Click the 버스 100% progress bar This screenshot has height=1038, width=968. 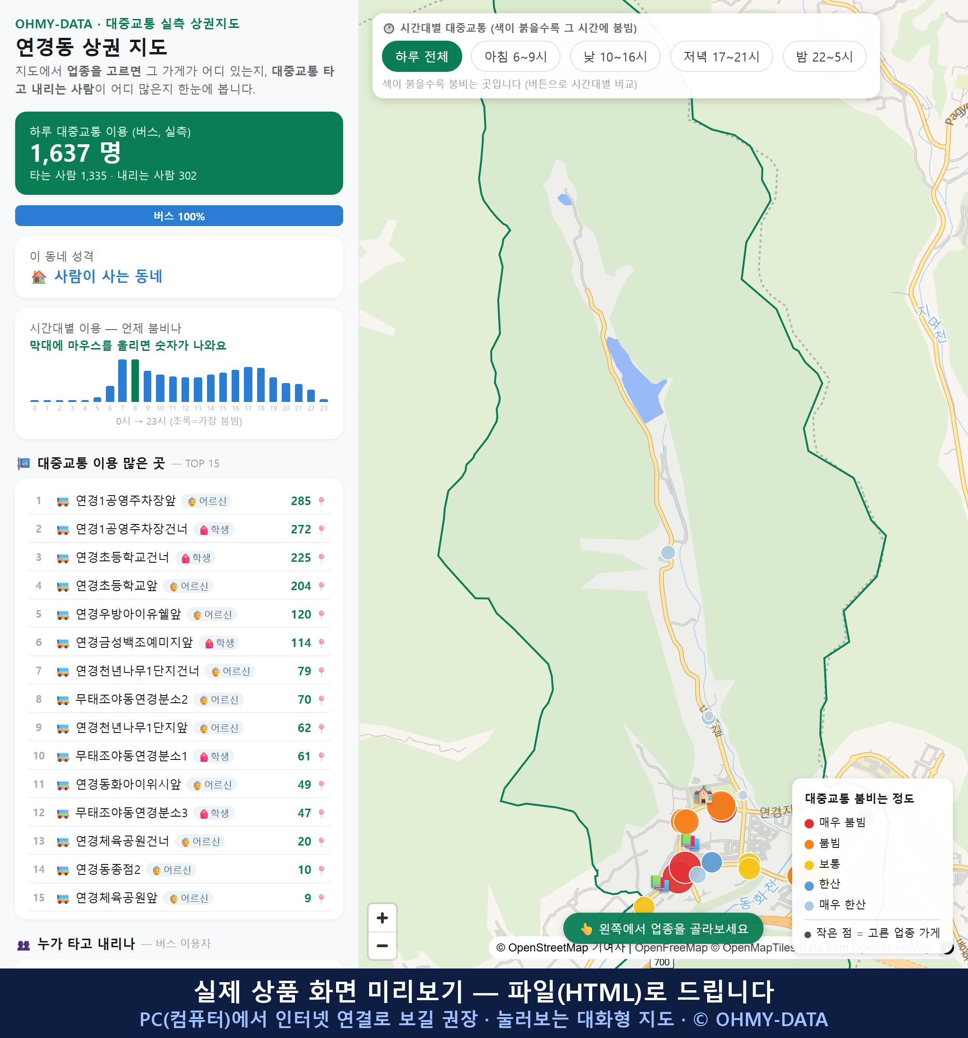[179, 216]
